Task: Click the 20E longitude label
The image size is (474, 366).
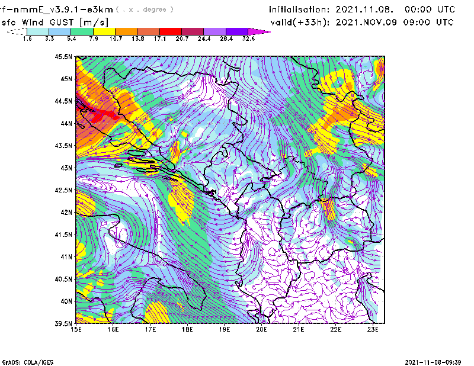Action: coord(261,329)
